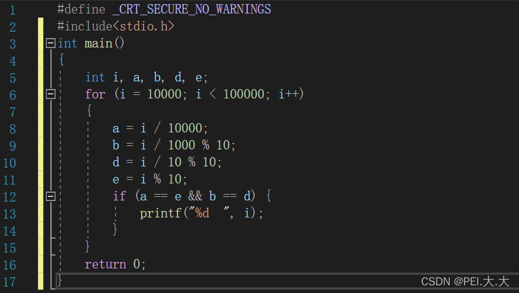Click the line 'a = i / 10000;'
519x293 pixels.
click(160, 128)
